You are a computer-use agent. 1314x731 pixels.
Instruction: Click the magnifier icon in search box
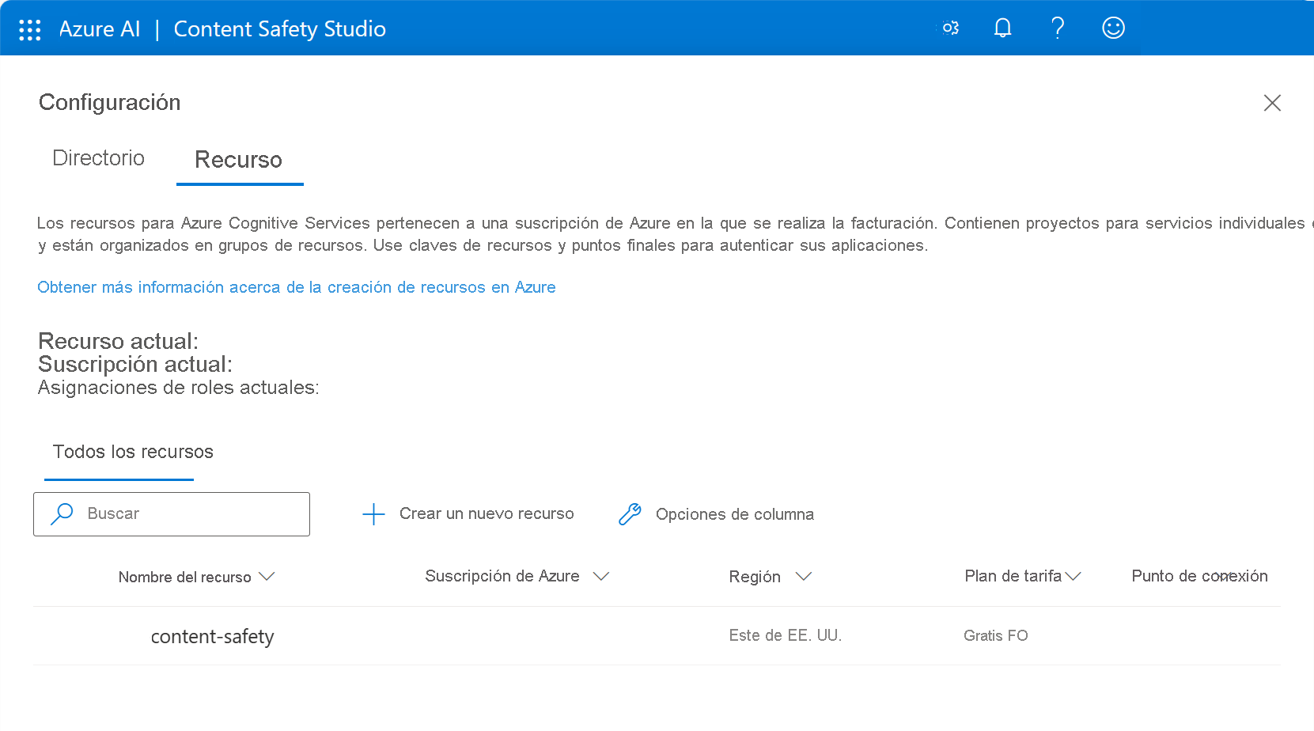click(x=62, y=514)
